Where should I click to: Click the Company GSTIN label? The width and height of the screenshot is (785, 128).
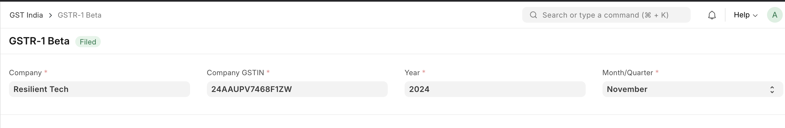pyautogui.click(x=235, y=73)
